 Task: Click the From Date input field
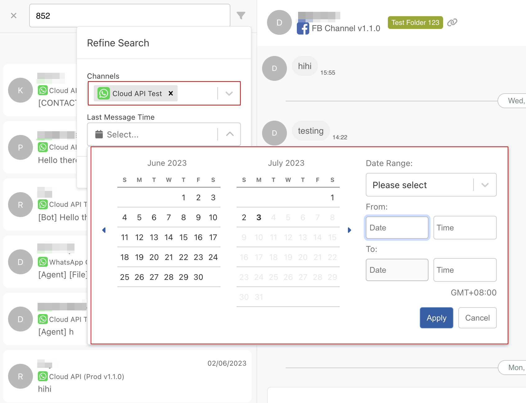tap(397, 228)
